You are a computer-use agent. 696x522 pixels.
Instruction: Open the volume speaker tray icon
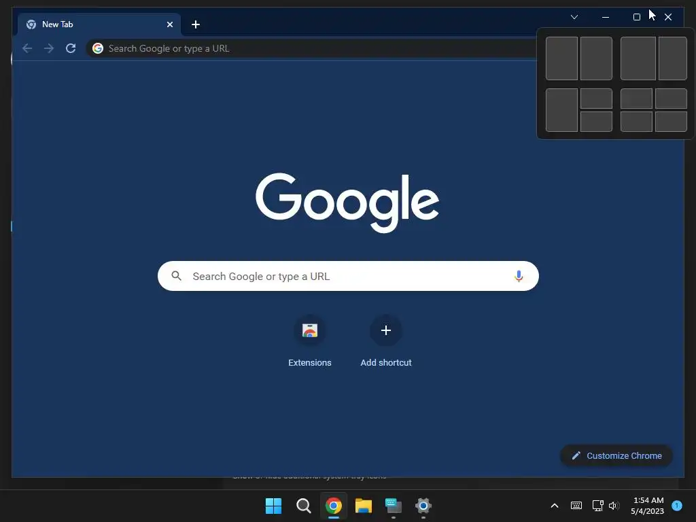click(x=614, y=506)
